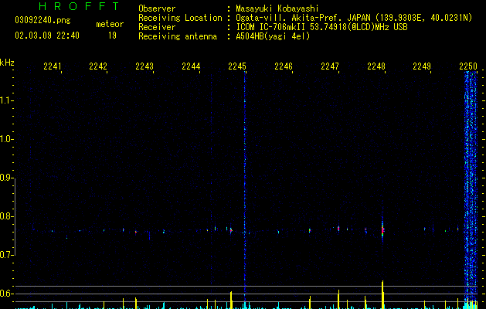Click the vertical blue noise line at 2245

(245, 186)
